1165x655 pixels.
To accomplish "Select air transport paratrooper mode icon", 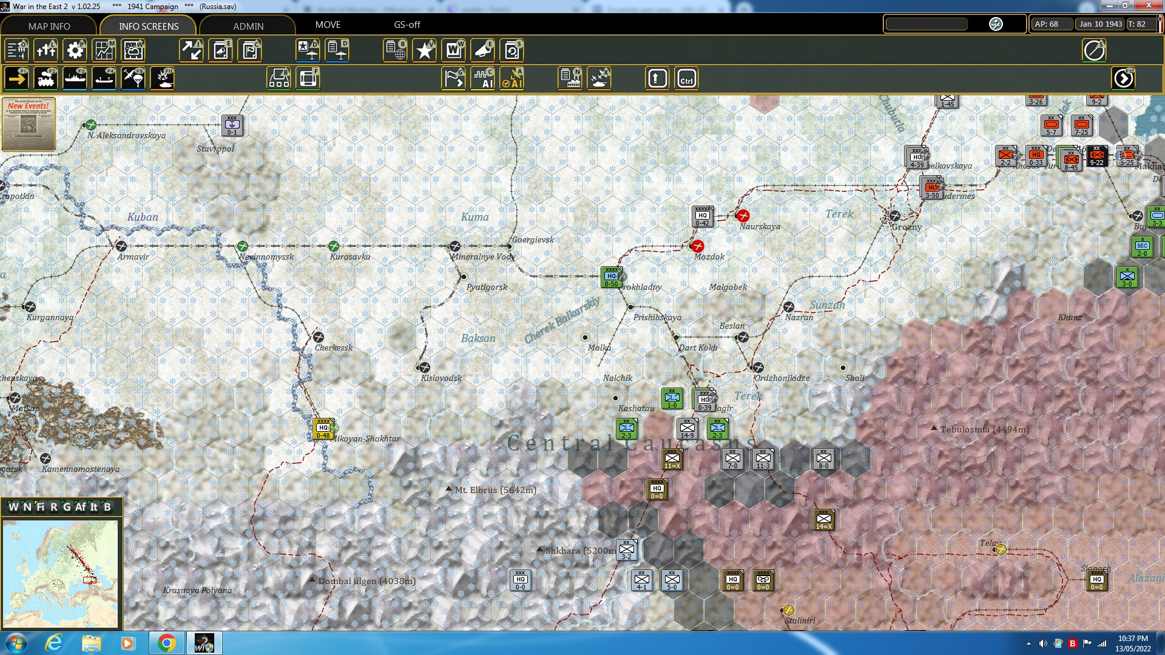I will 133,79.
